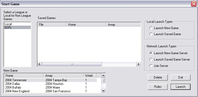
Task: Select QSFL in the league list
Action: click(17, 27)
